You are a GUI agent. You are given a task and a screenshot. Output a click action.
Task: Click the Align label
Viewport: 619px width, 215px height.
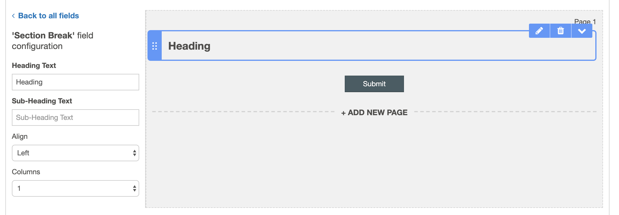pos(20,136)
